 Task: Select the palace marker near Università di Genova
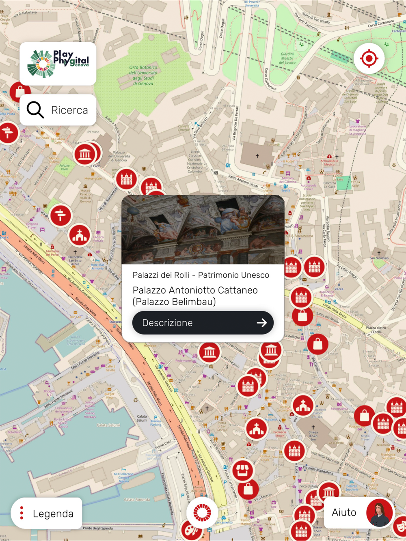126,179
